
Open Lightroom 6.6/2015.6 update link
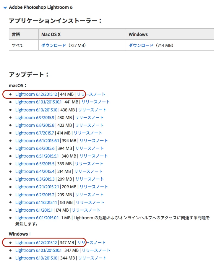pyautogui.click(x=35, y=148)
